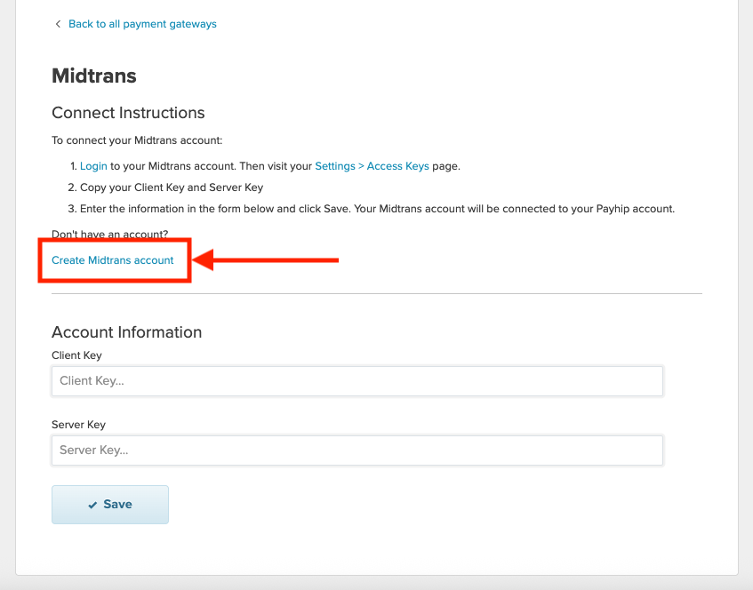Click the checkmark icon on Save
Screen dimensions: 753x590
pyautogui.click(x=92, y=505)
